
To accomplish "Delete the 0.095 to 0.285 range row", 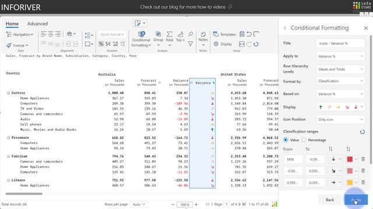I will click(363, 182).
